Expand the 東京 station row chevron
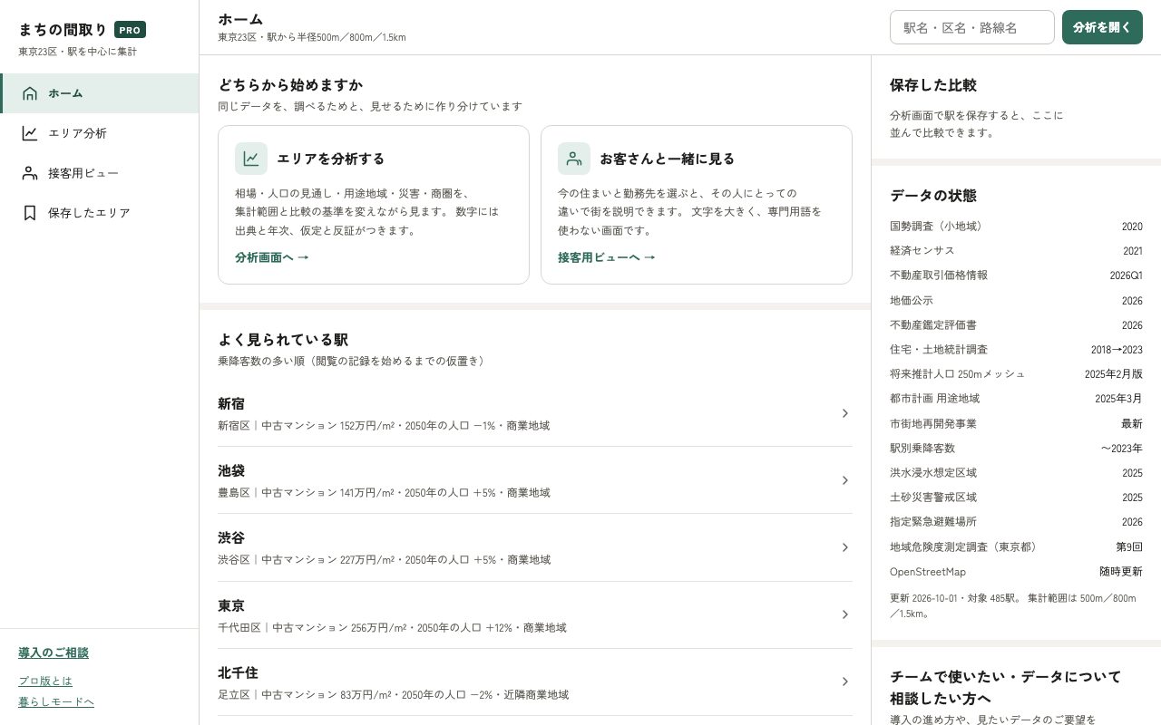Viewport: 1161px width, 725px height. [844, 614]
